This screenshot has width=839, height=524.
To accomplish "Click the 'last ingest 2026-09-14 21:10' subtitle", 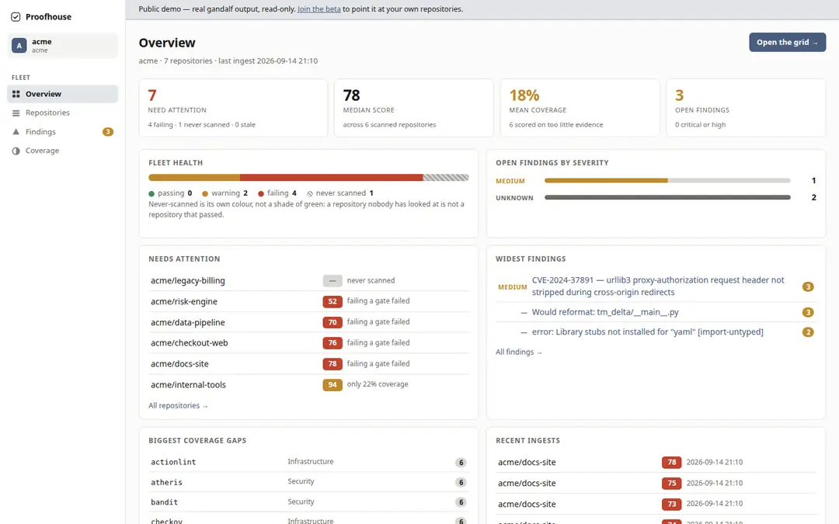I will [x=268, y=61].
